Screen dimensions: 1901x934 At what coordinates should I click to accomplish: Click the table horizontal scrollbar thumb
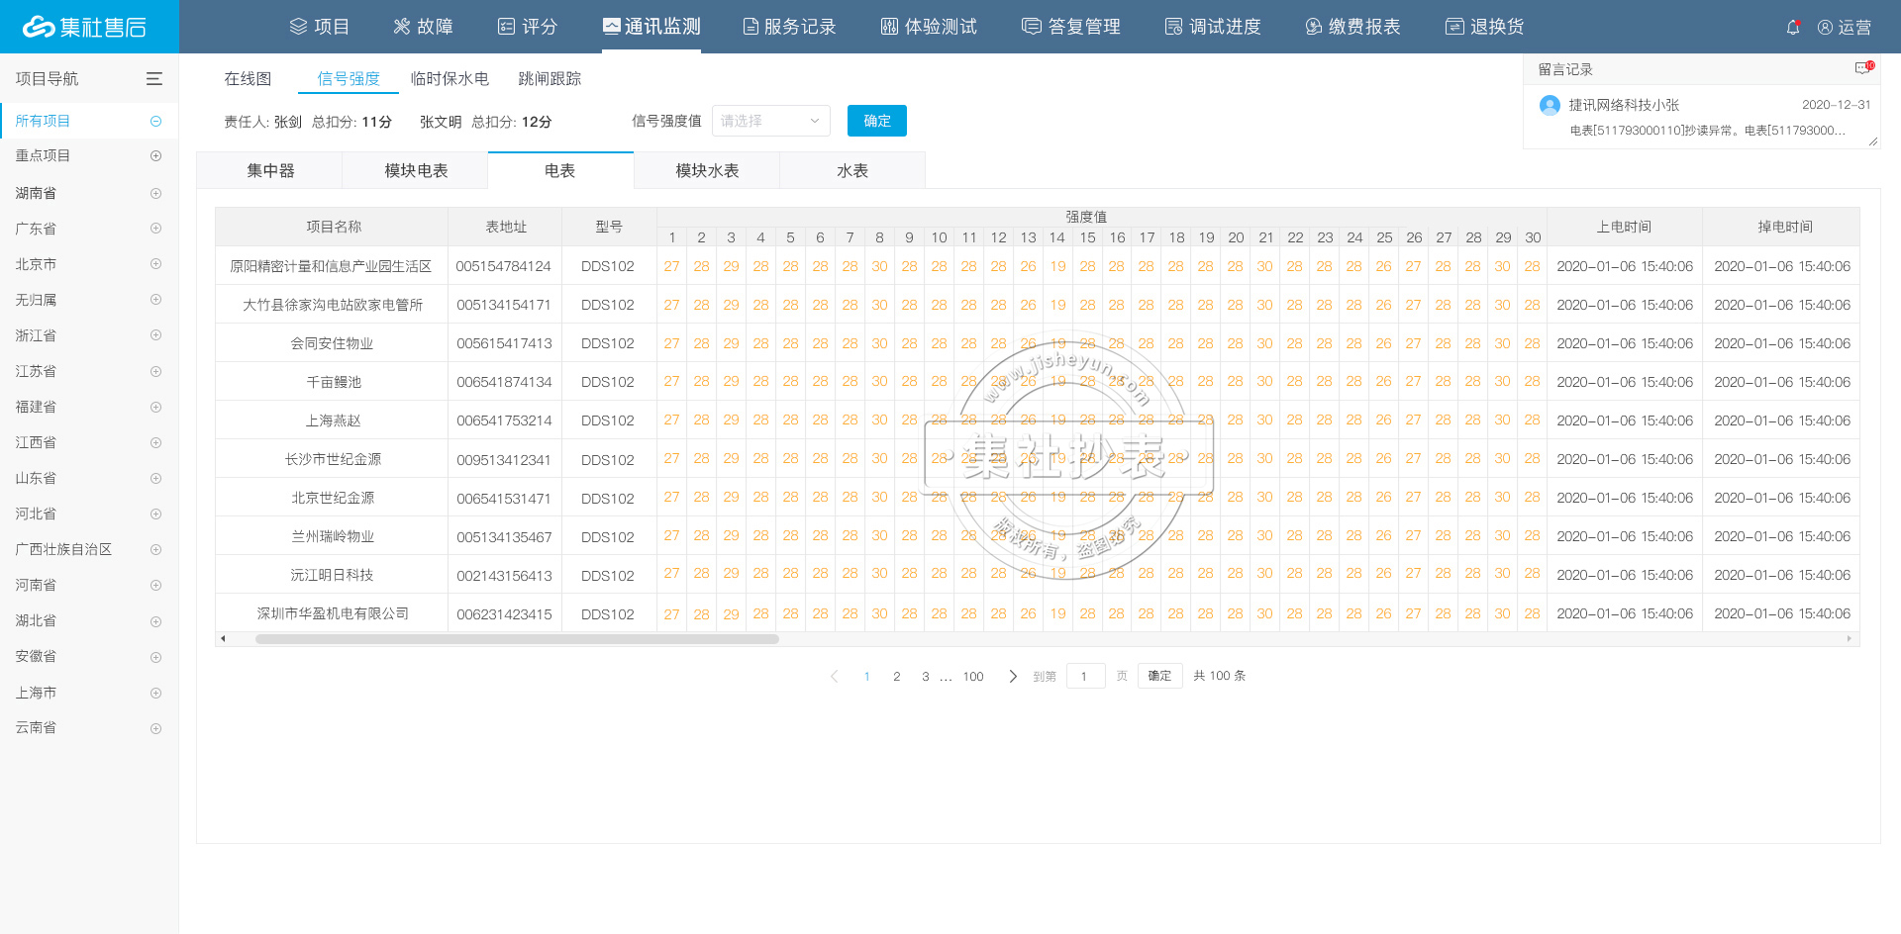(x=517, y=639)
